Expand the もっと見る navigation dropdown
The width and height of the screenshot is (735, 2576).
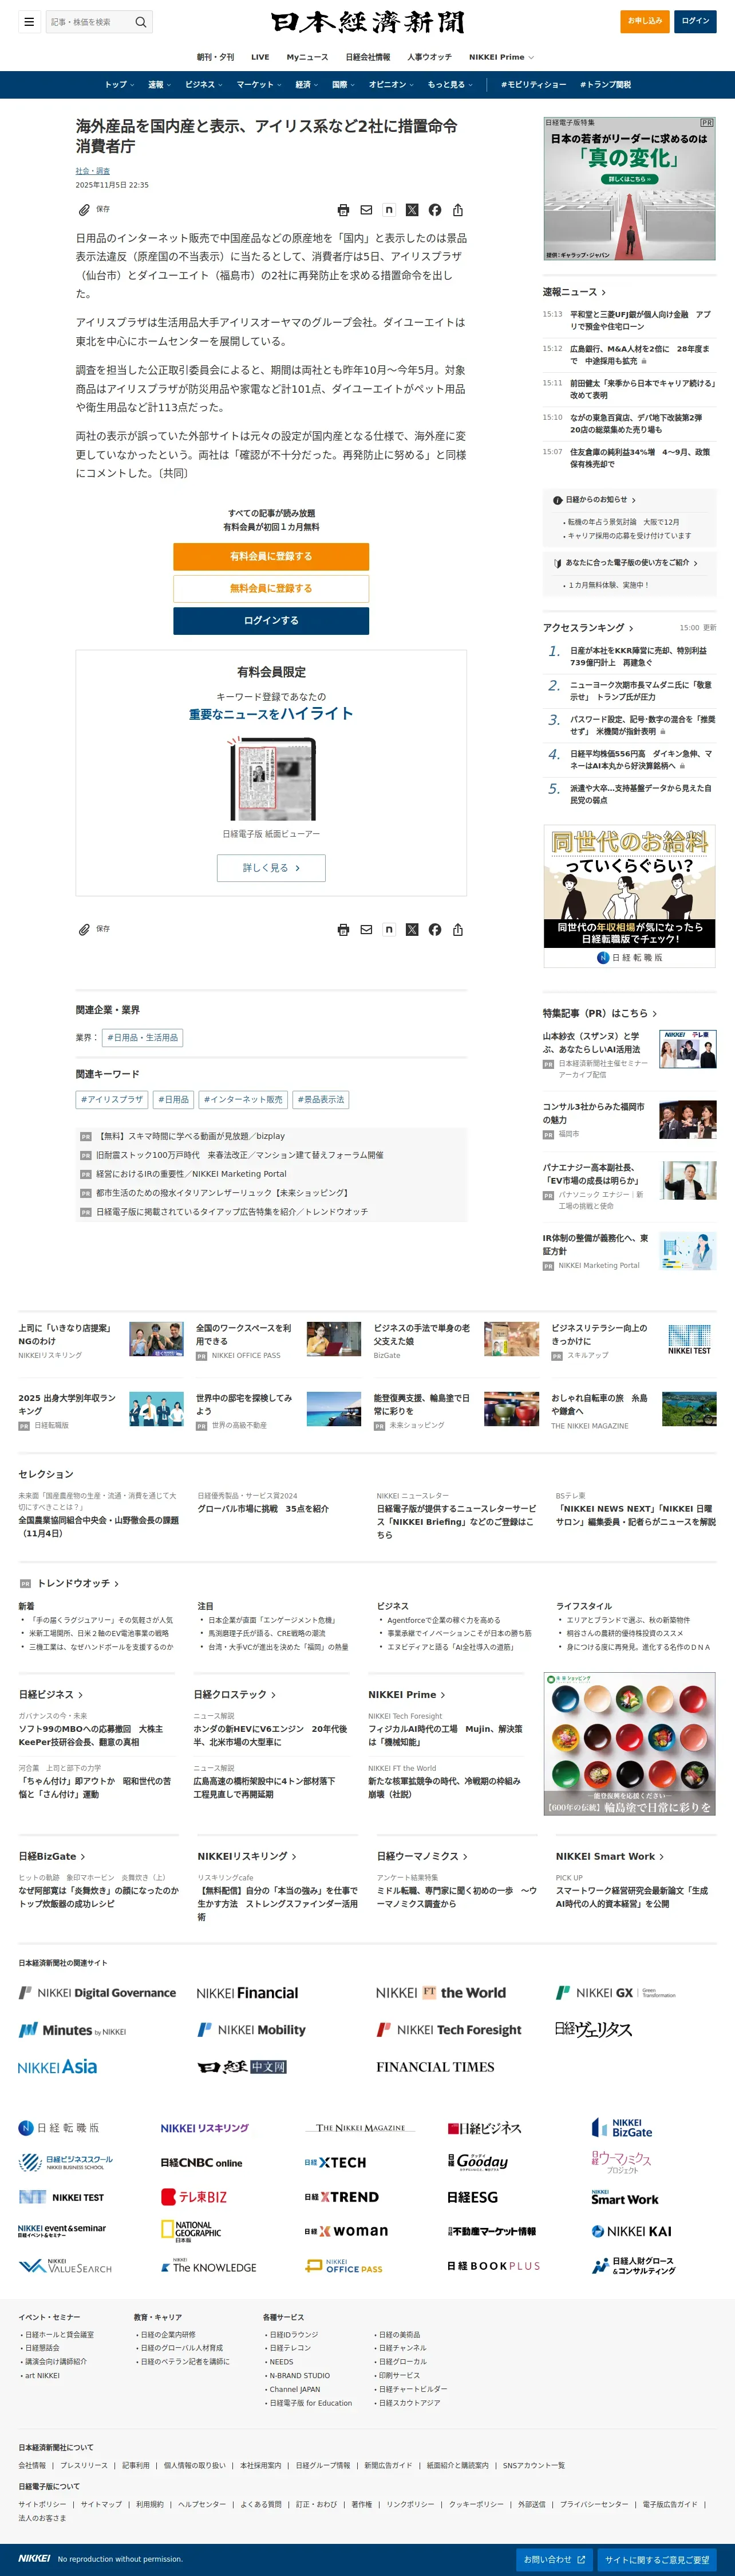tap(451, 85)
